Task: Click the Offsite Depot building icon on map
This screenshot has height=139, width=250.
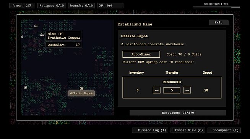Action: (81, 88)
